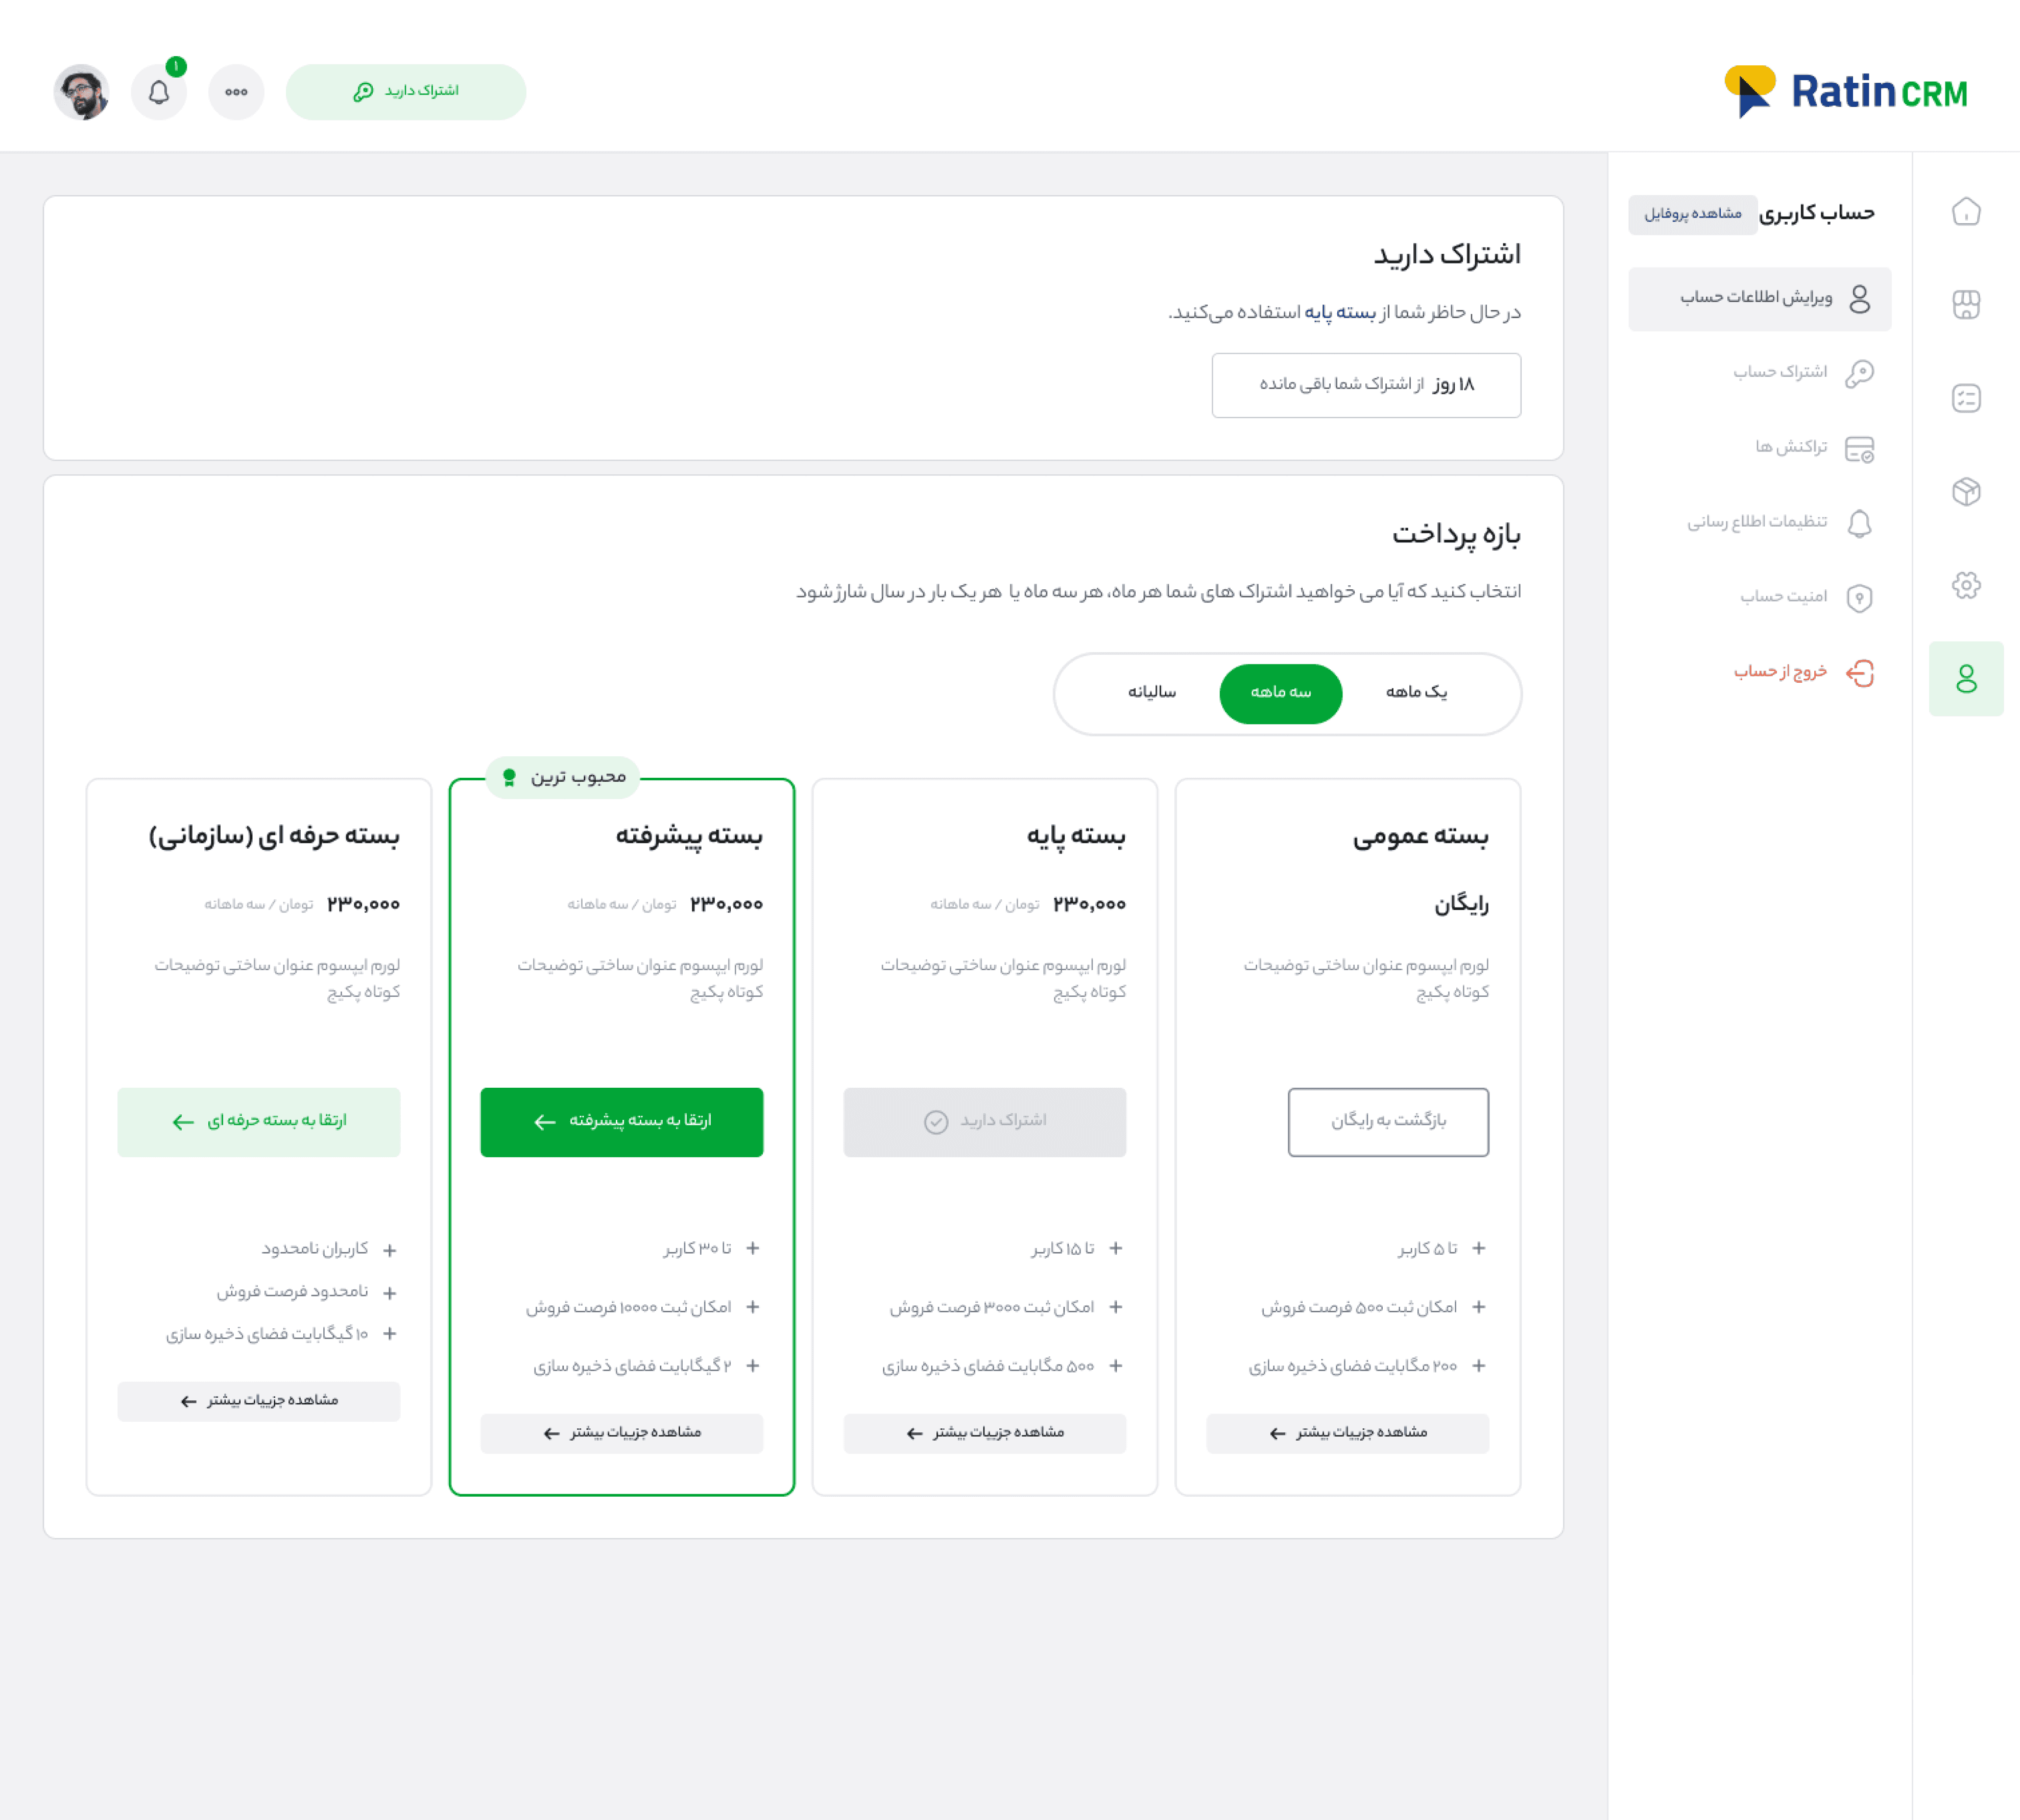Click ارتقا به بسته پیشرفته button
Screen dimensions: 2020x1820
point(622,1121)
